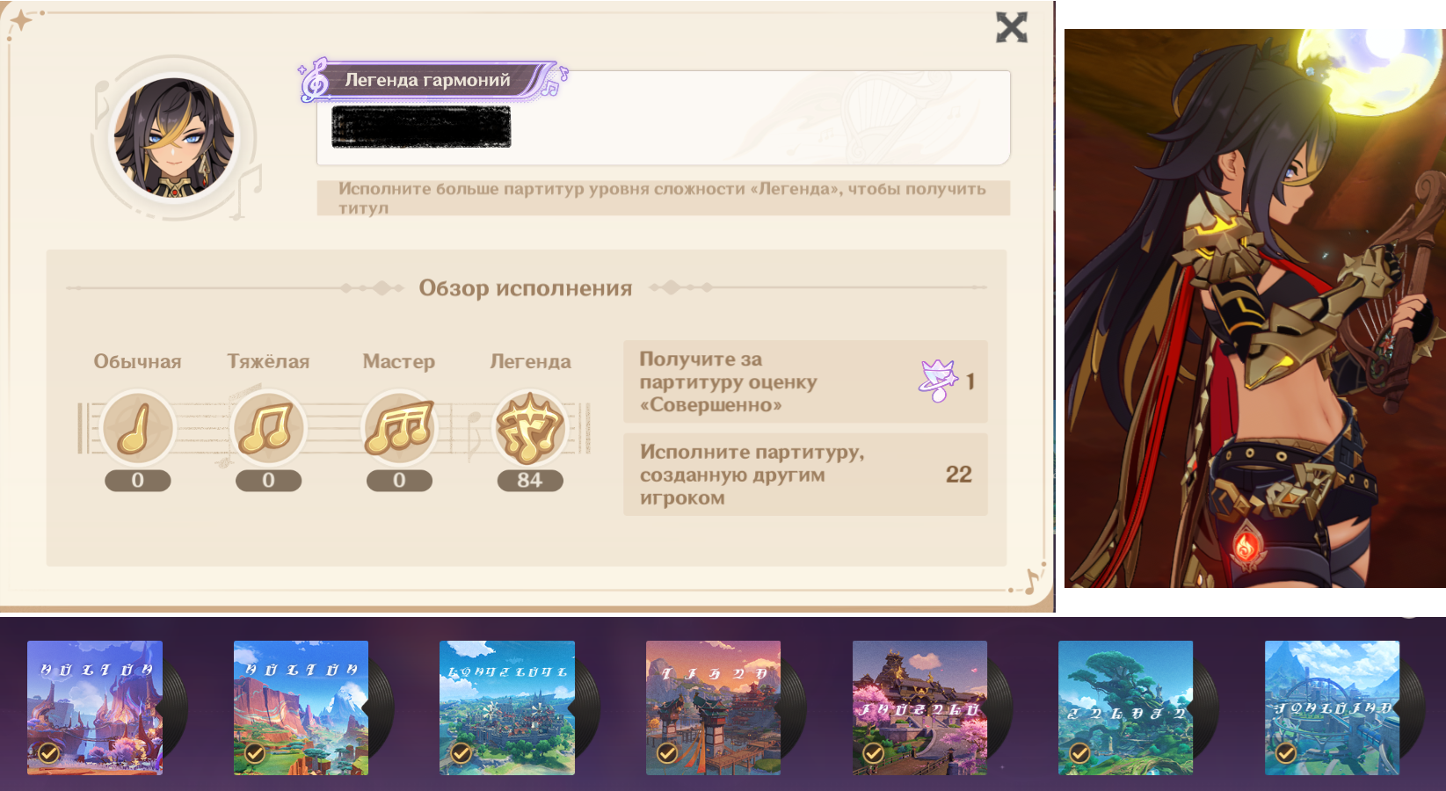Open the 'Получите за партитуру оценку' row
Screen dimensions: 1446x791
[x=805, y=381]
